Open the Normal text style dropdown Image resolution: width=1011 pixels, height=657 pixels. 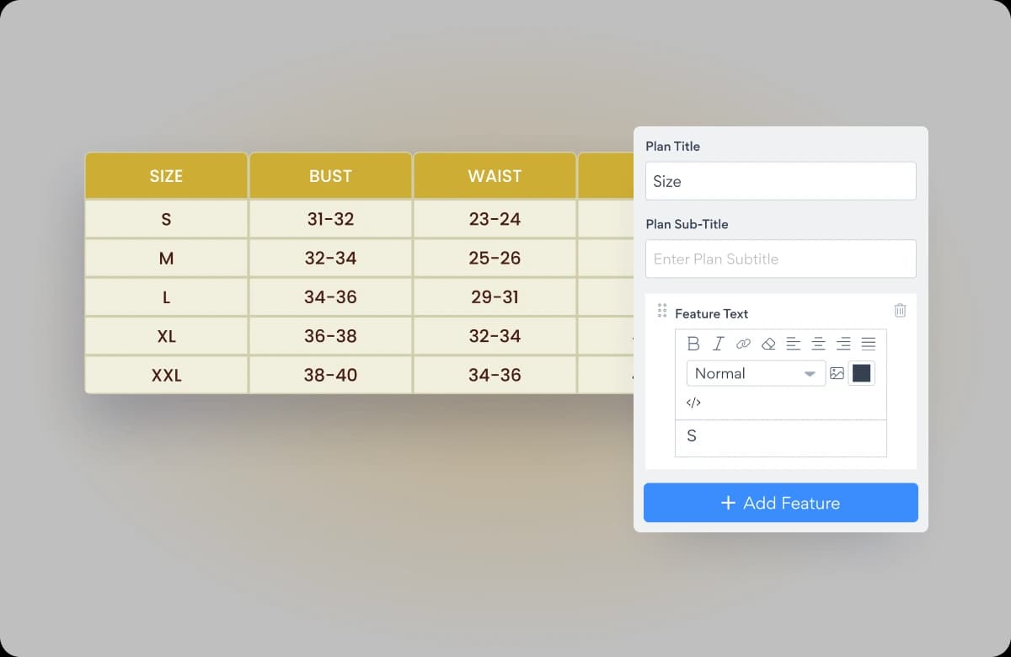[x=756, y=373]
